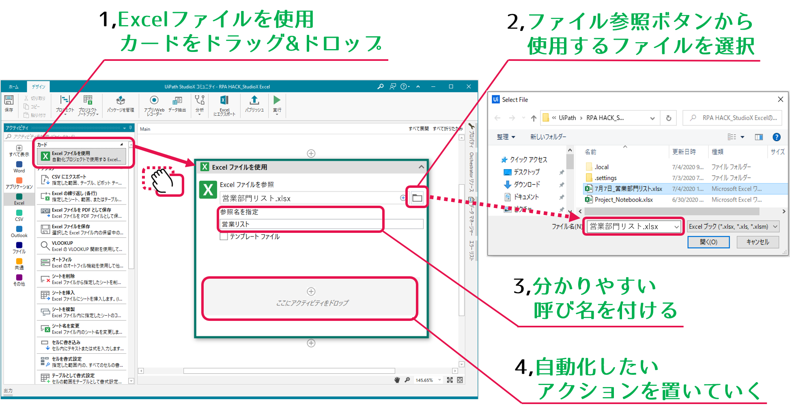Open the Properties (プロパティ) side tab
Viewport: 790px width, 415px height.
(471, 135)
